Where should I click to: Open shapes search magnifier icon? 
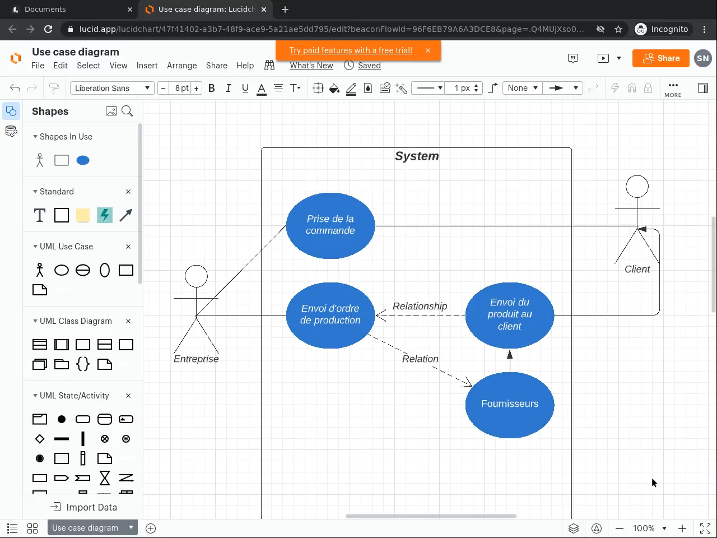click(x=127, y=111)
